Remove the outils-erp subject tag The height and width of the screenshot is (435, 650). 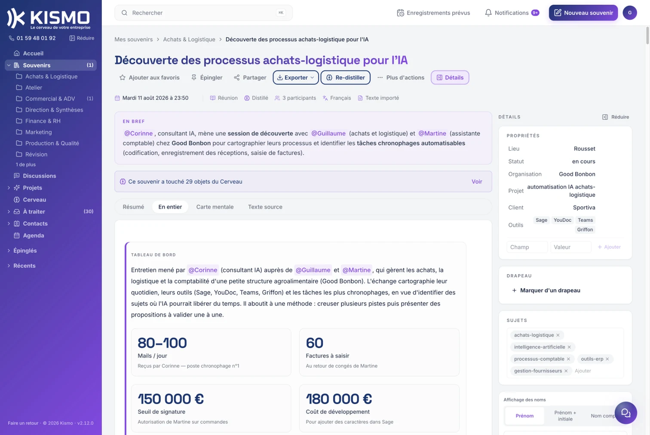pos(607,359)
